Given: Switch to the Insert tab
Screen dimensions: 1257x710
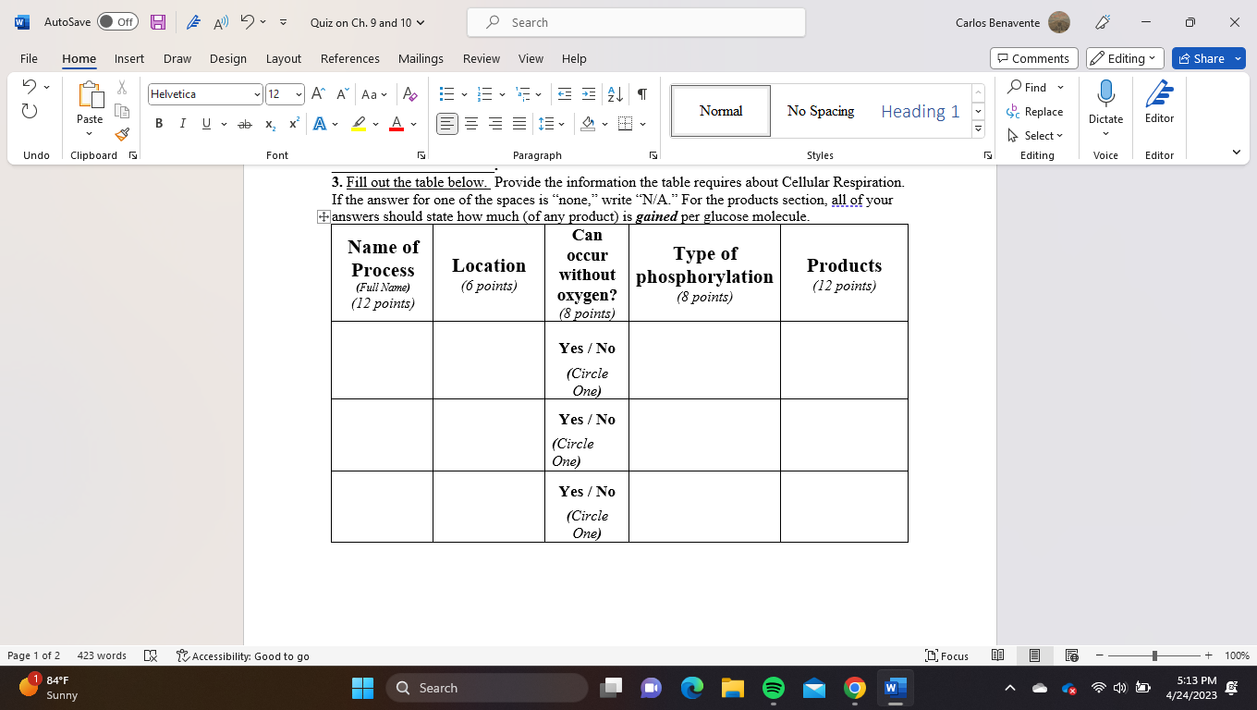Looking at the screenshot, I should (129, 58).
